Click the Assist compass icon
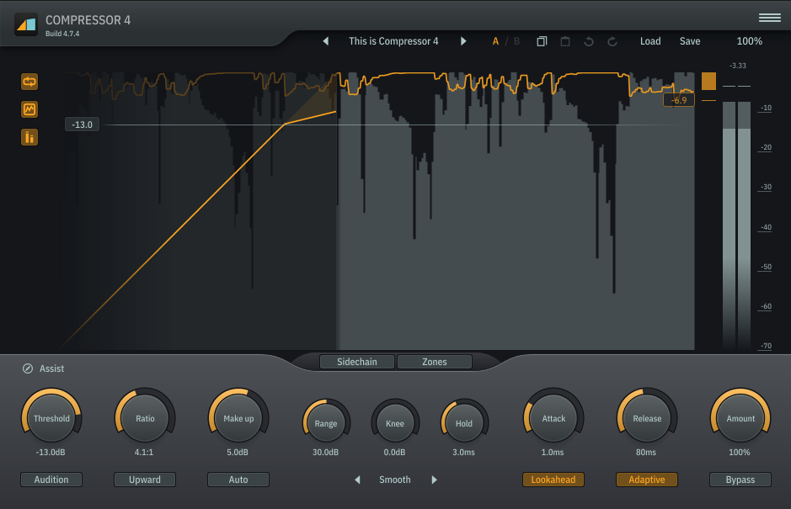 (28, 368)
